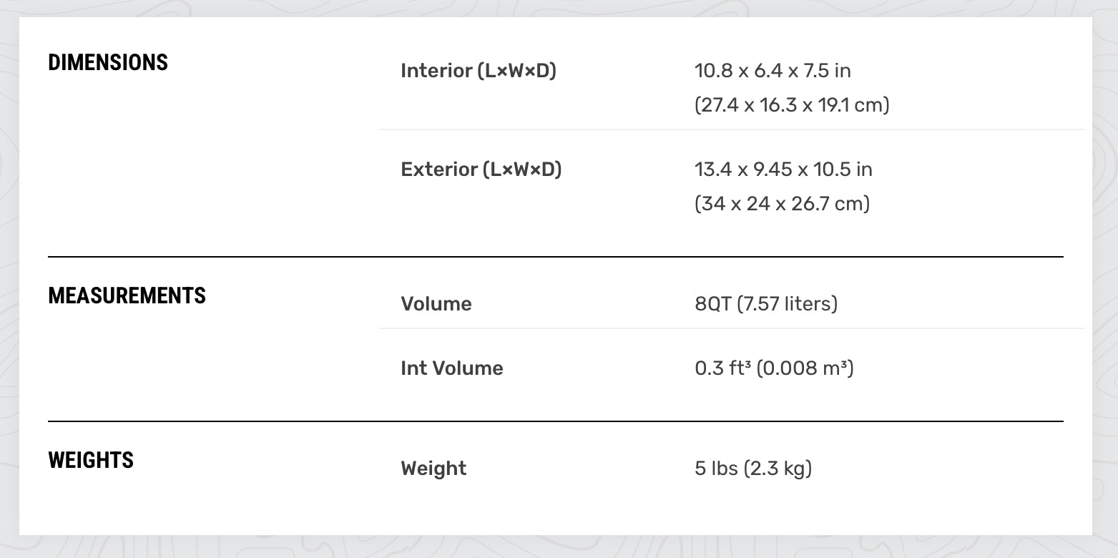Select the Exterior (L×W×D) label
This screenshot has width=1118, height=558.
point(481,170)
